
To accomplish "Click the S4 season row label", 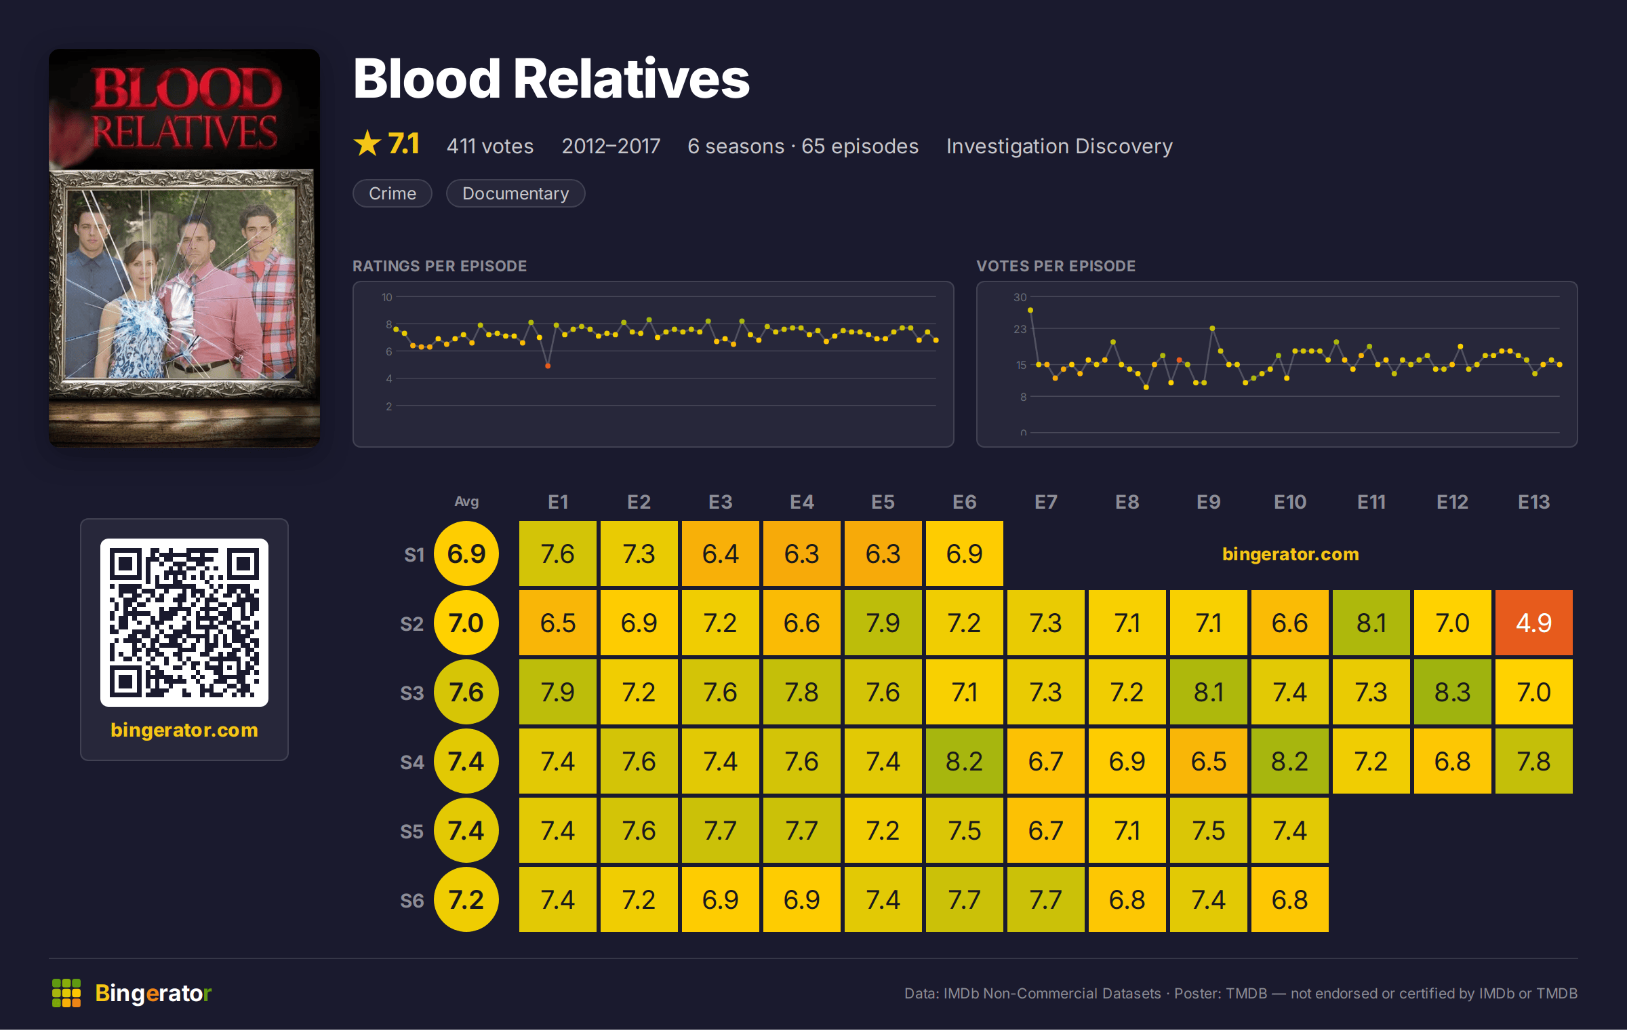I will [412, 762].
